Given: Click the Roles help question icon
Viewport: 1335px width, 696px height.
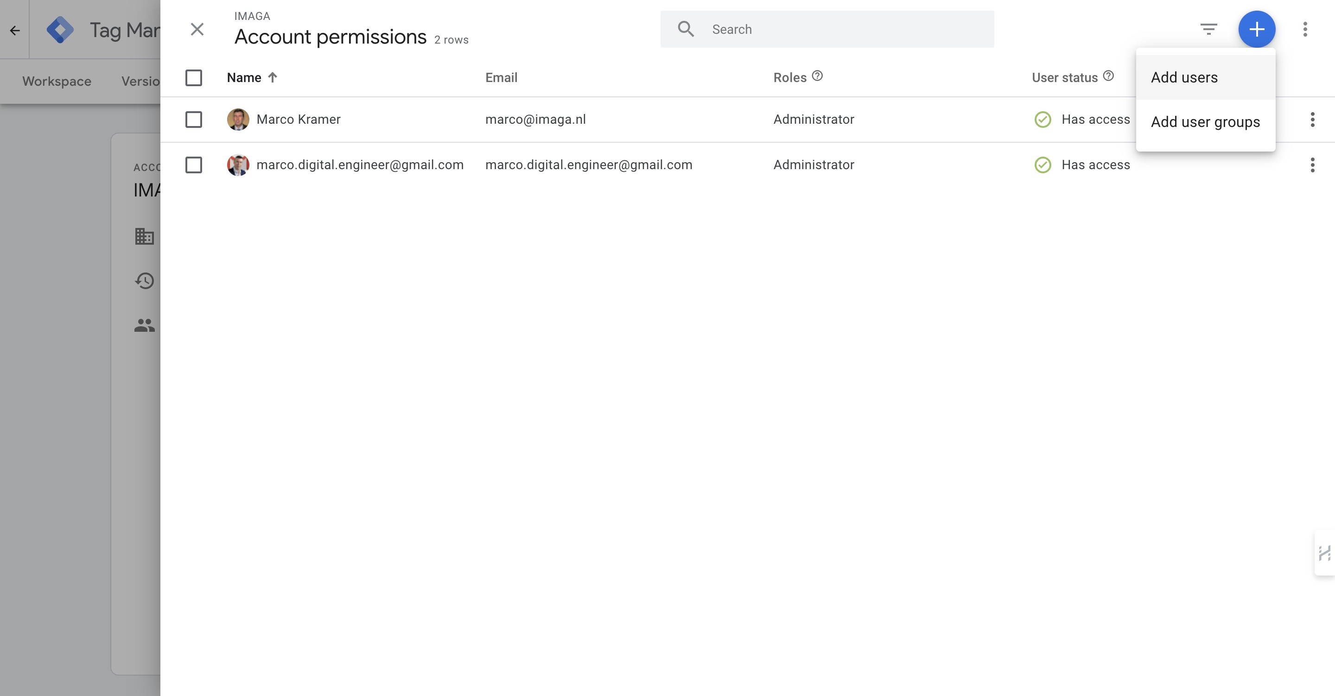Looking at the screenshot, I should click(817, 76).
